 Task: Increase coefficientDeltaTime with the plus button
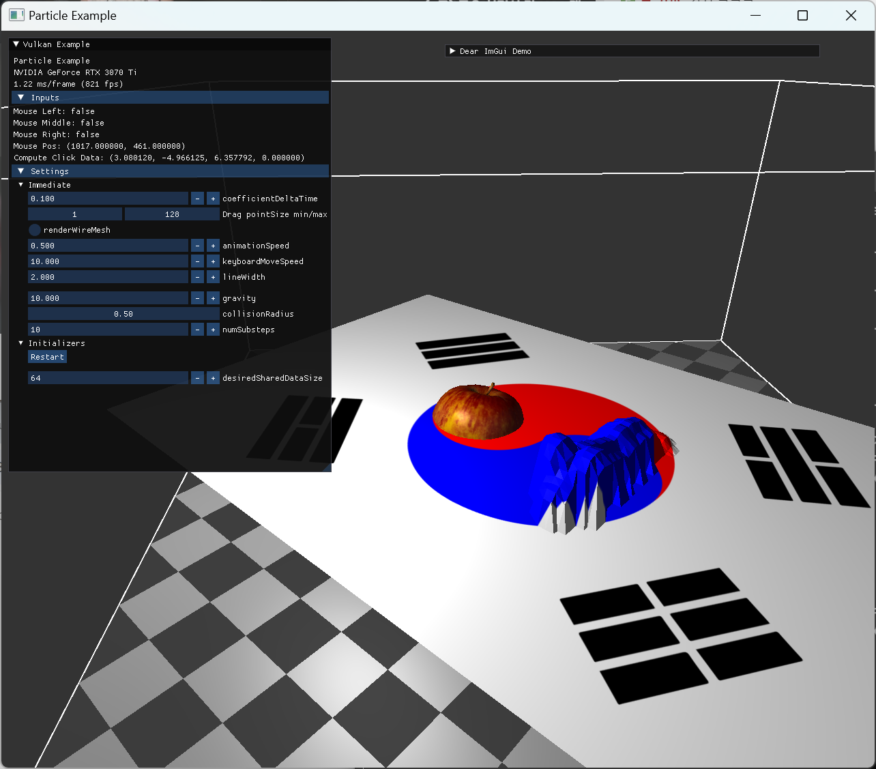(213, 199)
